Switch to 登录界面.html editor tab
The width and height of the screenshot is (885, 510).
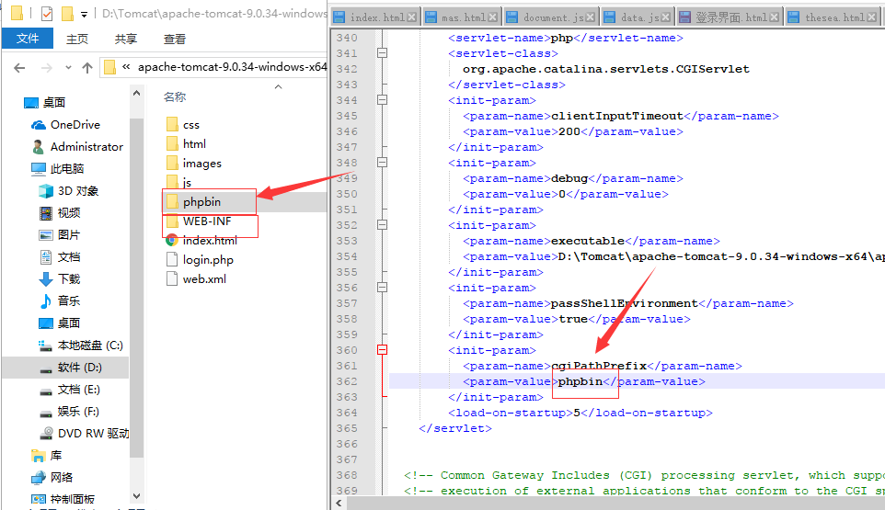click(x=730, y=17)
